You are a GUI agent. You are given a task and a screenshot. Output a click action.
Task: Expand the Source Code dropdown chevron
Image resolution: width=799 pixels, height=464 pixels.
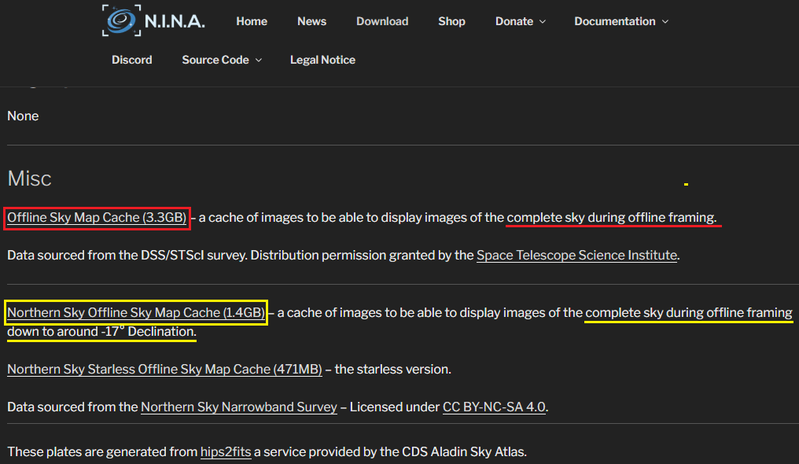(x=259, y=61)
